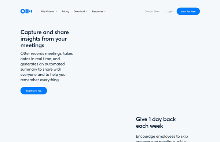Click the divider between Contact Sales and Log In
Viewport: 220px width, 142px height.
[163, 11]
